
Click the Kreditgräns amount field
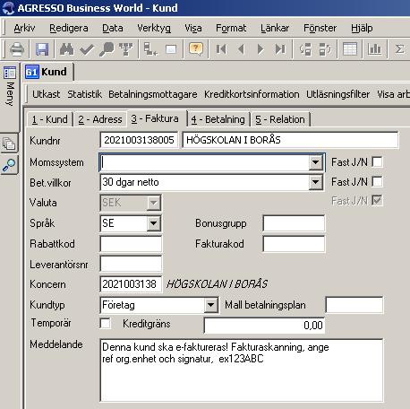click(264, 325)
